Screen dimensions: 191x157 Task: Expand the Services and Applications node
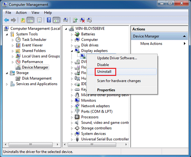click(7, 84)
